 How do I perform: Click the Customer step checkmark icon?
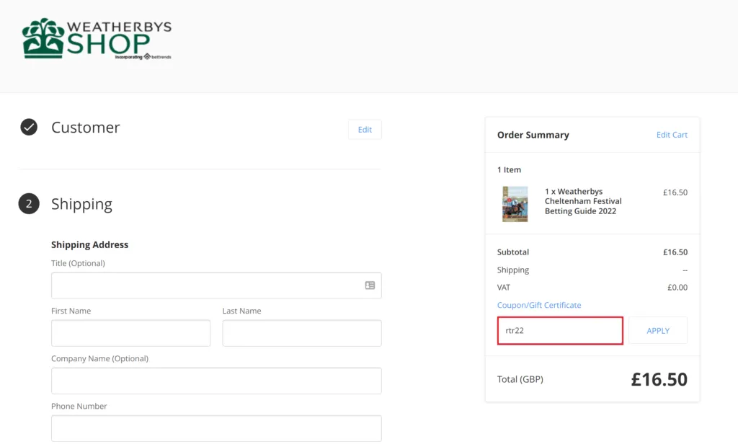[29, 127]
